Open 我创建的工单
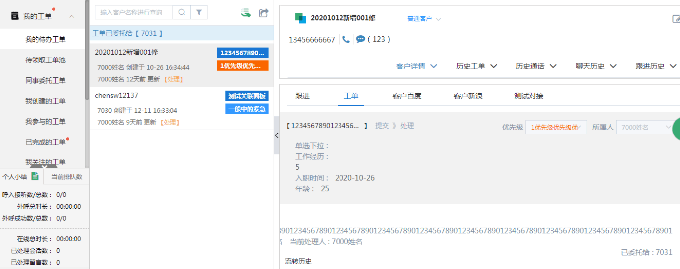Image resolution: width=680 pixels, height=269 pixels. click(45, 101)
